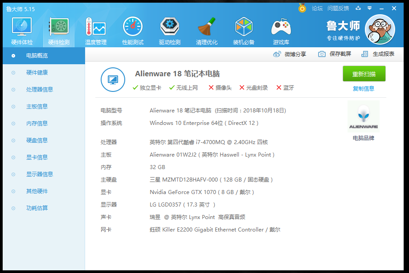Click the 电脑品牌 label

364,138
